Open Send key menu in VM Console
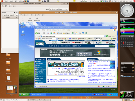The width and height of the screenshot is (135, 101). tap(38, 15)
